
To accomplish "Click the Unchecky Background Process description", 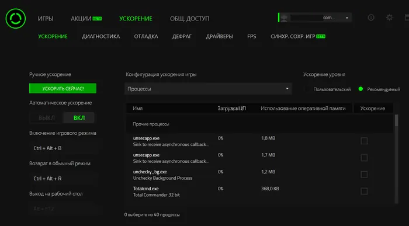I will point(163,178).
